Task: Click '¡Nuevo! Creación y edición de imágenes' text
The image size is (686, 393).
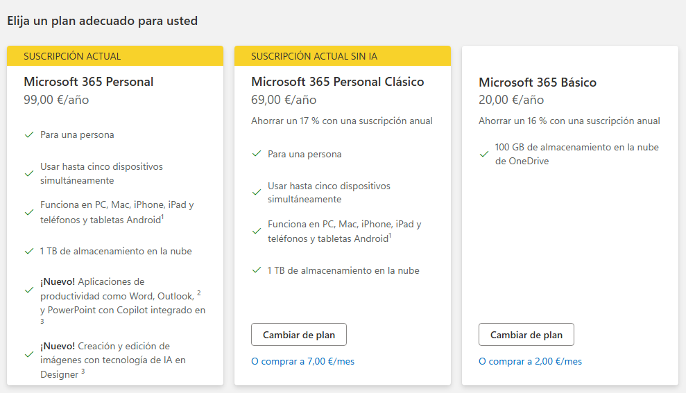Action: pyautogui.click(x=113, y=360)
